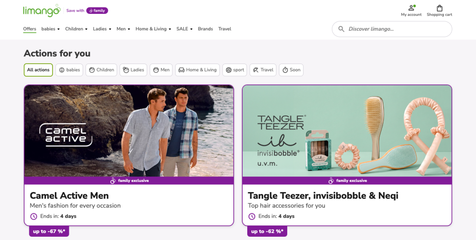Screen dimensions: 476x240
Task: Click "Ends in: 4 days" on Camel Active card
Action: [x=58, y=216]
